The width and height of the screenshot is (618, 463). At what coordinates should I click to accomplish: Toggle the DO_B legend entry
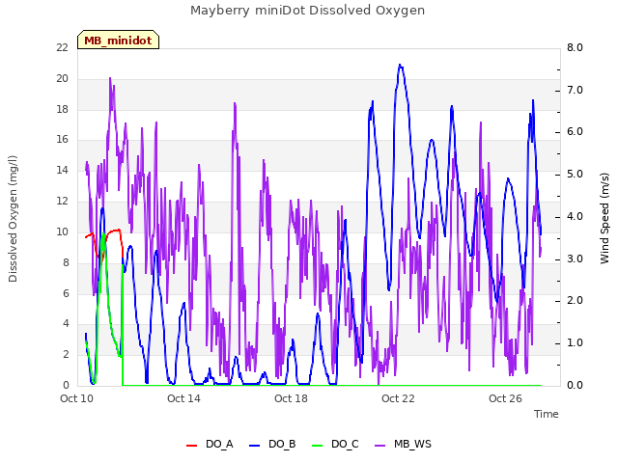click(x=272, y=444)
